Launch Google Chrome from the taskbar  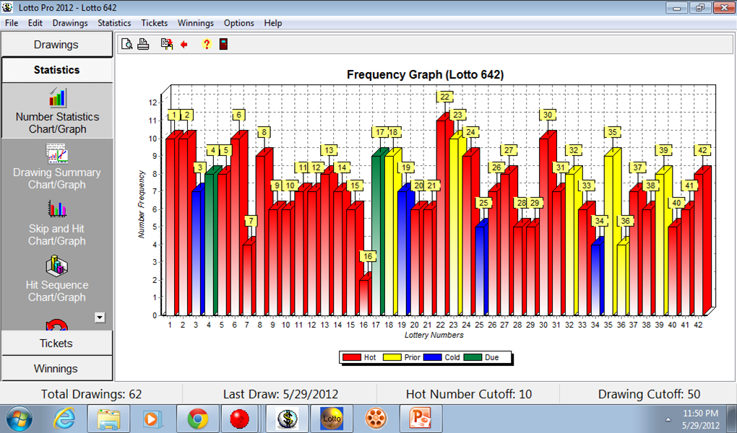198,419
